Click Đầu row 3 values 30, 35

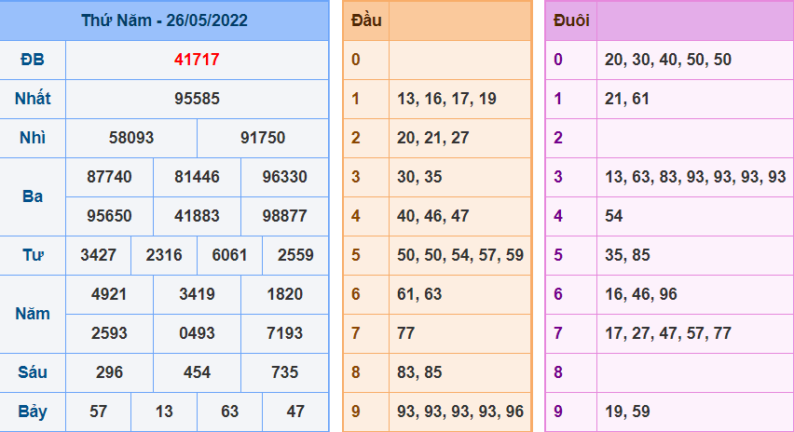coord(419,177)
